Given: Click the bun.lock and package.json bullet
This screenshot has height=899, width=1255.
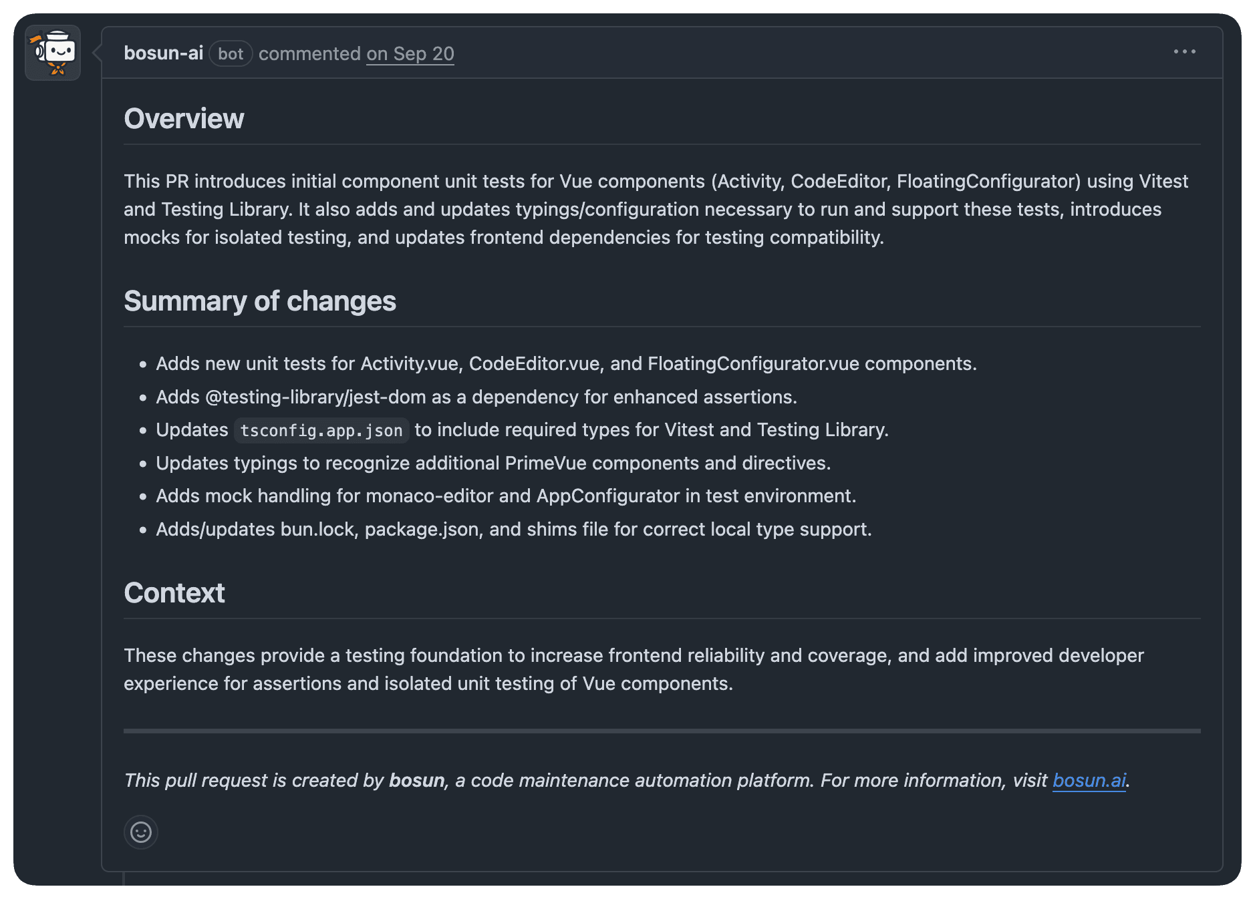Looking at the screenshot, I should 513,530.
